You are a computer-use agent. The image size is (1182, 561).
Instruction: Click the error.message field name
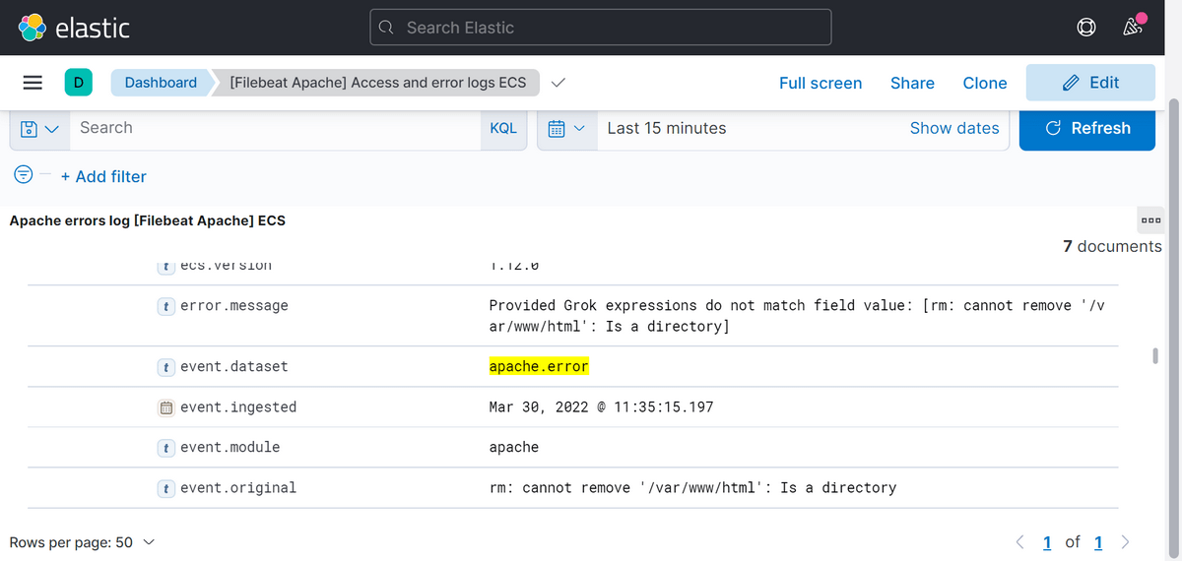234,306
